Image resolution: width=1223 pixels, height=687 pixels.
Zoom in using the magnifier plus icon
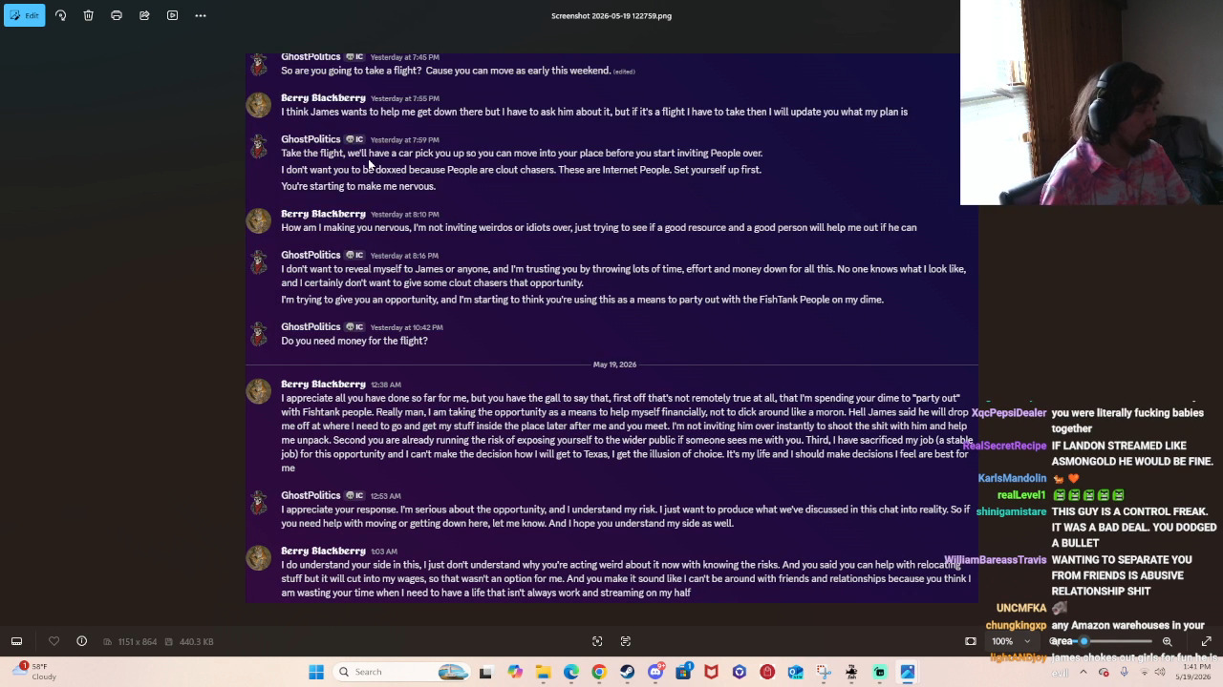tap(1168, 641)
